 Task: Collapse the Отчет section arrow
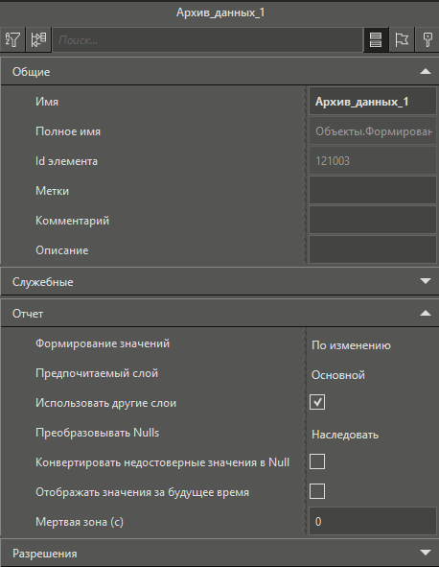coord(426,313)
